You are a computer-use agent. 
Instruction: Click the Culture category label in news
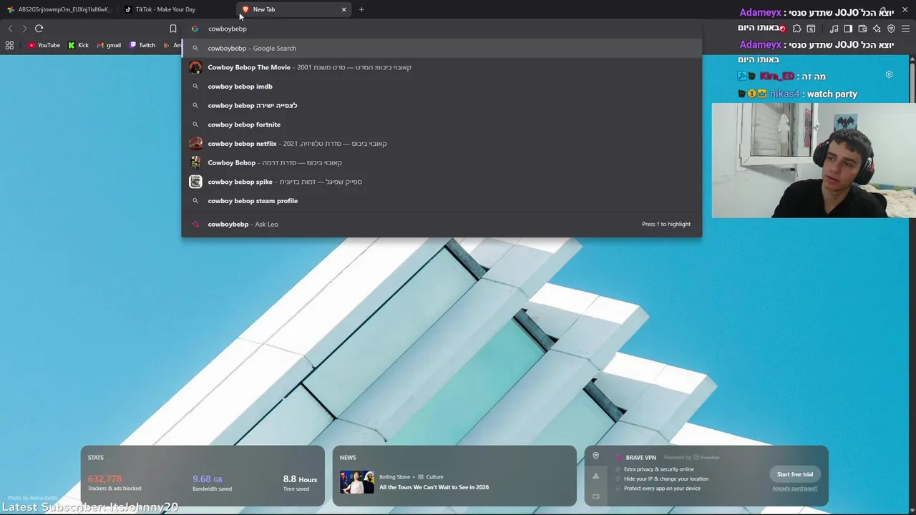(434, 477)
